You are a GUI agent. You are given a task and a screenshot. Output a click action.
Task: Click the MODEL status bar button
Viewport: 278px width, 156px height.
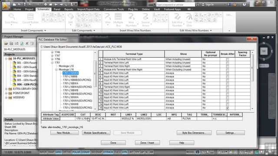(190, 152)
